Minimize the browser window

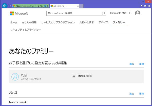pos(139,2)
